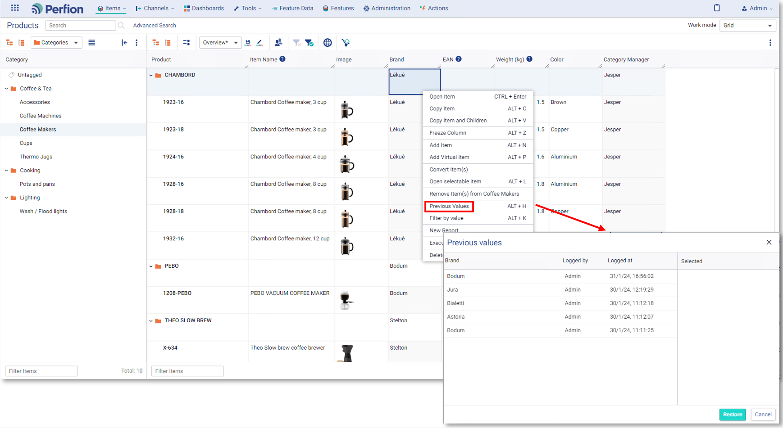Open the Administration menu item
The height and width of the screenshot is (428, 783).
click(x=387, y=8)
